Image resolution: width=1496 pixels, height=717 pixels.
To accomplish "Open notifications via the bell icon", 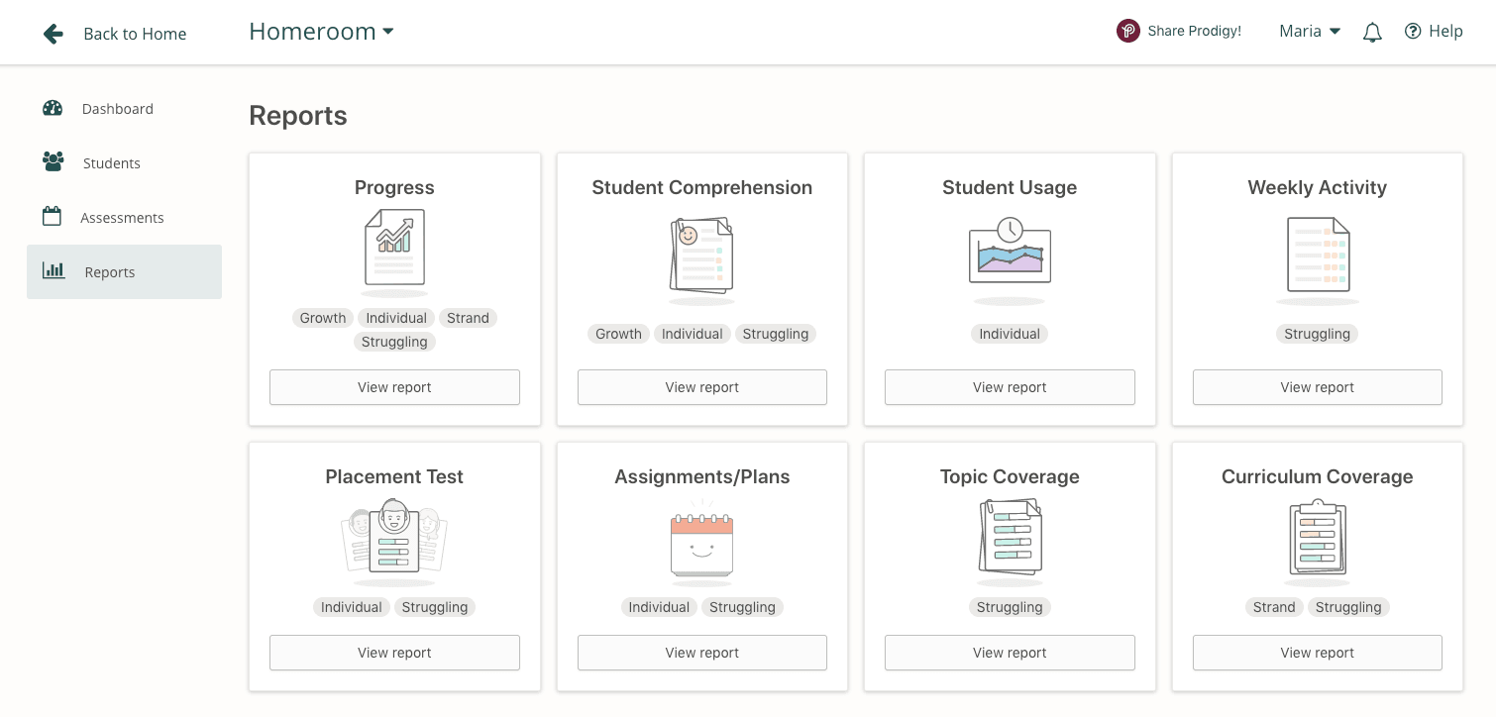I will [x=1372, y=32].
